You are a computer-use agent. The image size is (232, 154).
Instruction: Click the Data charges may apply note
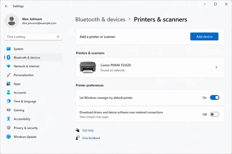coord(94,117)
